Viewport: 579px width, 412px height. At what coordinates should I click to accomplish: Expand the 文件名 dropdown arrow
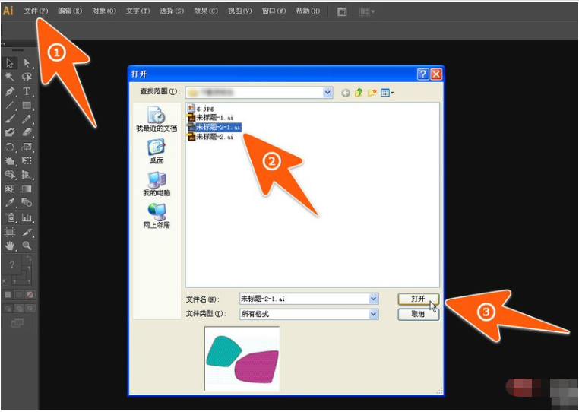pyautogui.click(x=373, y=299)
